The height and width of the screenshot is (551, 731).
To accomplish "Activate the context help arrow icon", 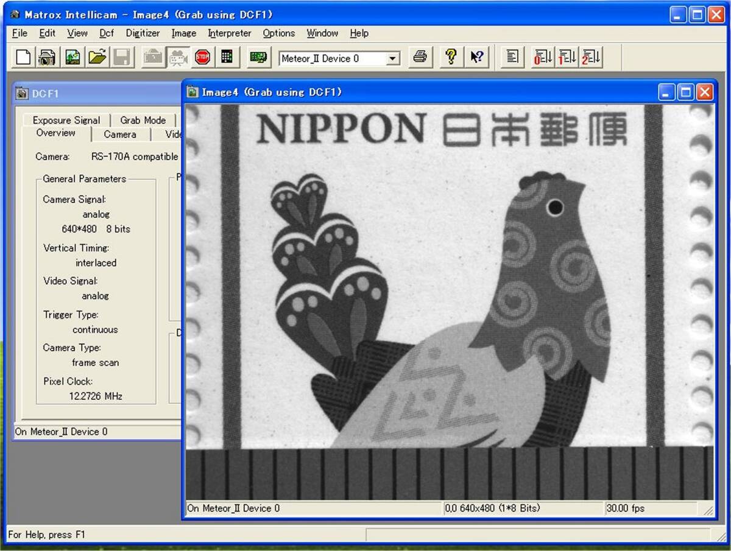I will [476, 58].
